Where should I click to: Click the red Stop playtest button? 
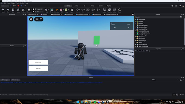point(18,6)
